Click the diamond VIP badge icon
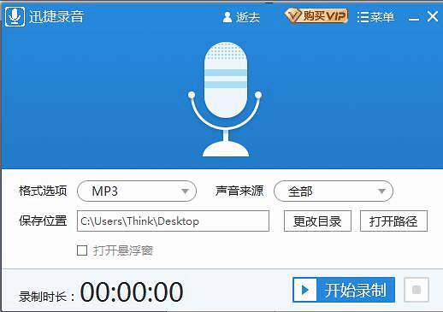Screen dimensions: 443x312 292,15
